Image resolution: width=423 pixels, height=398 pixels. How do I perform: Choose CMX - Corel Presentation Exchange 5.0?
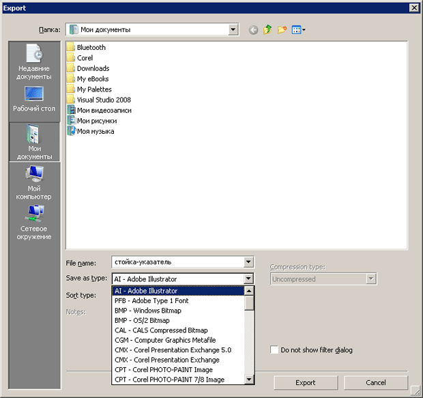pos(178,350)
